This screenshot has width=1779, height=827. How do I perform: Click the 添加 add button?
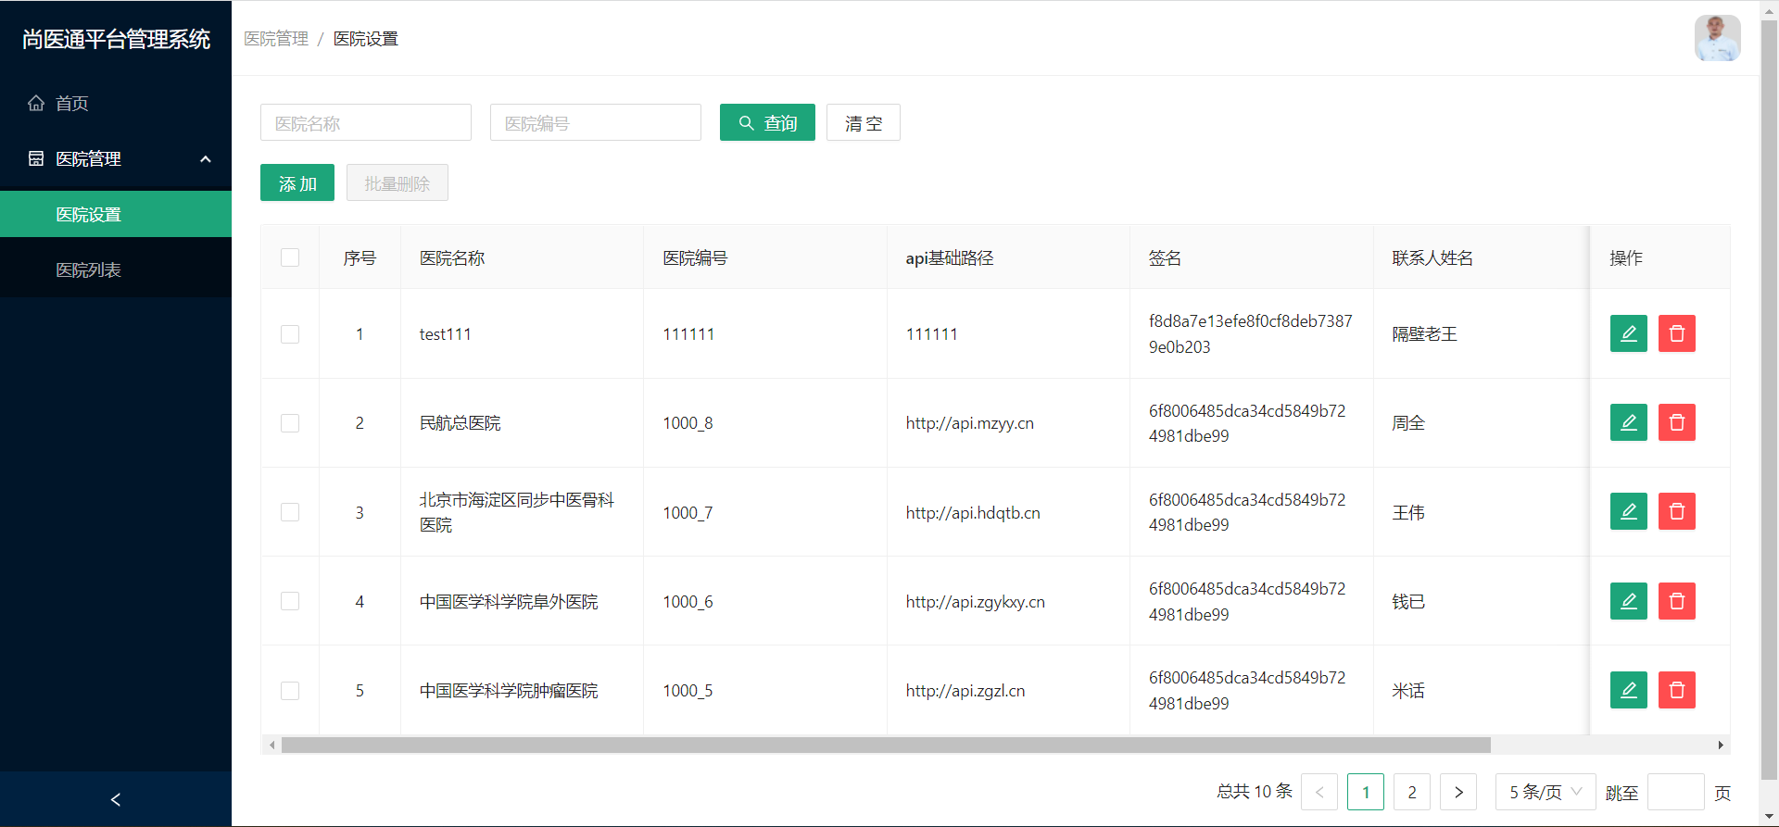(297, 182)
